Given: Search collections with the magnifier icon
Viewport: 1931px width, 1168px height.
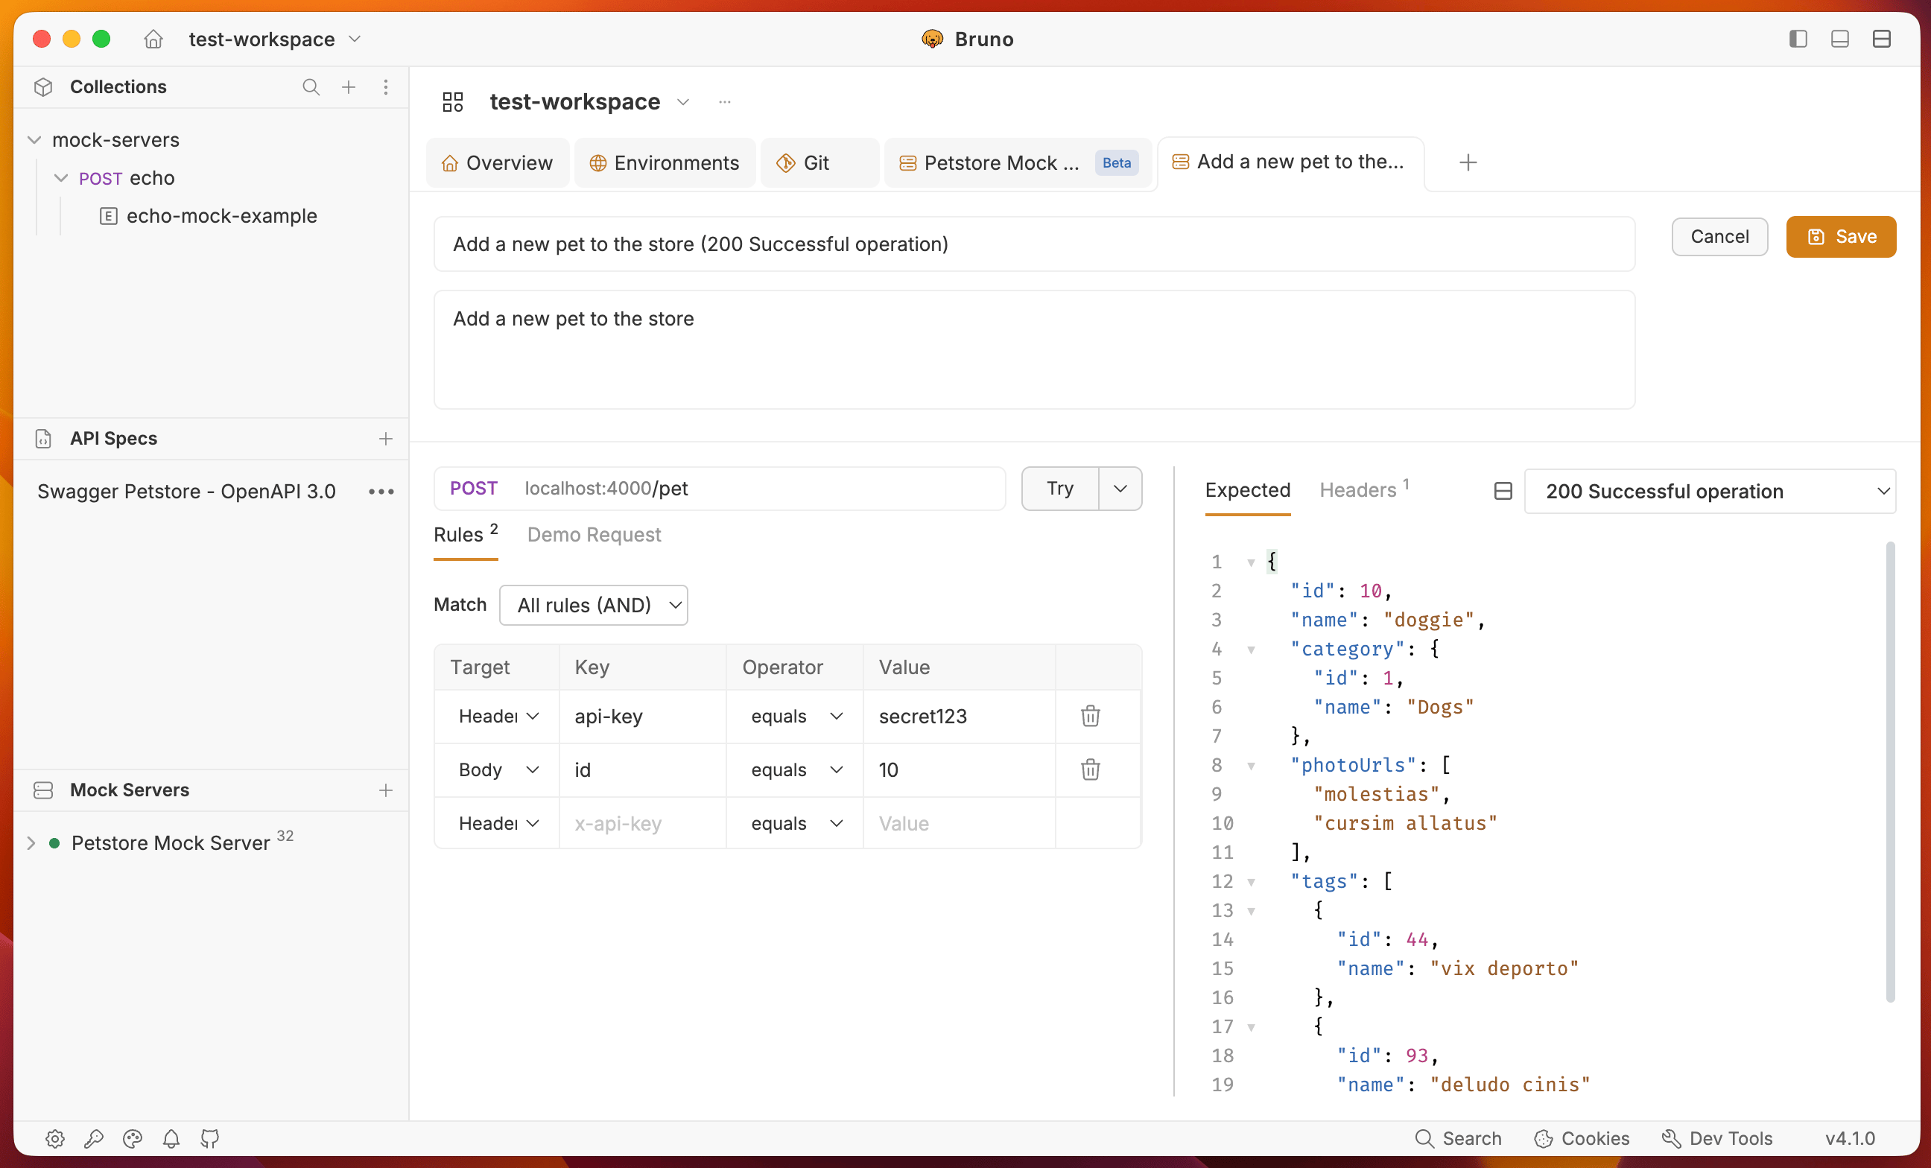Looking at the screenshot, I should (311, 86).
